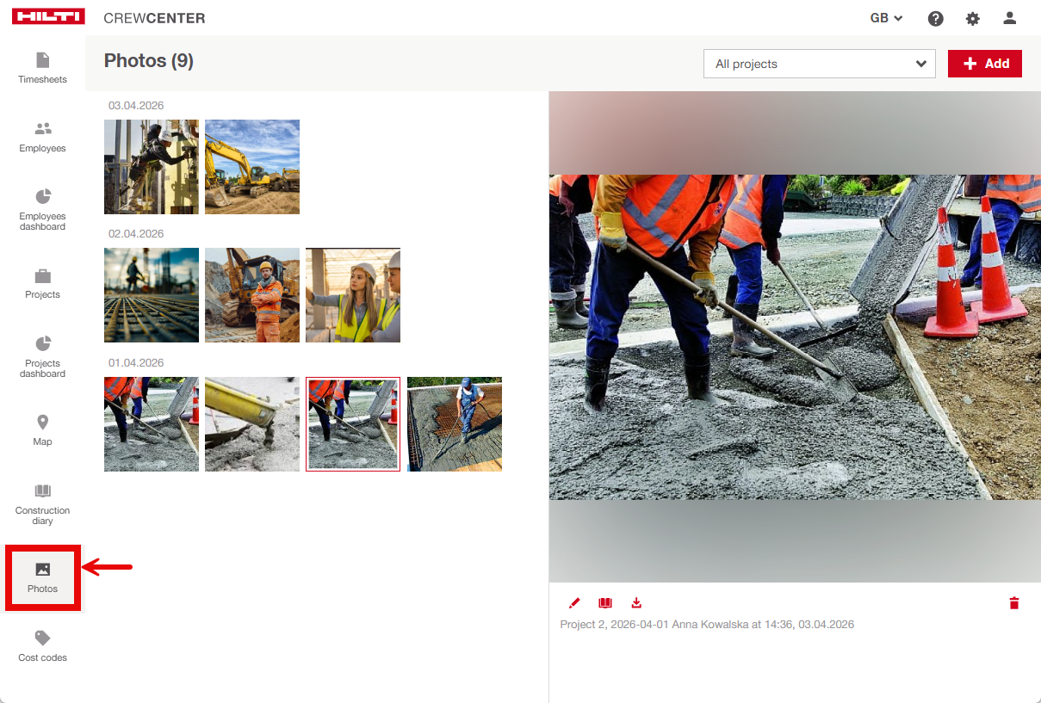
Task: Delete the photo using the trash icon
Action: click(x=1013, y=603)
